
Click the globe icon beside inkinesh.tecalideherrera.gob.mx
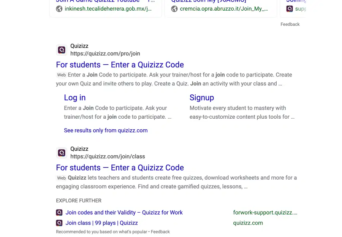pyautogui.click(x=59, y=9)
